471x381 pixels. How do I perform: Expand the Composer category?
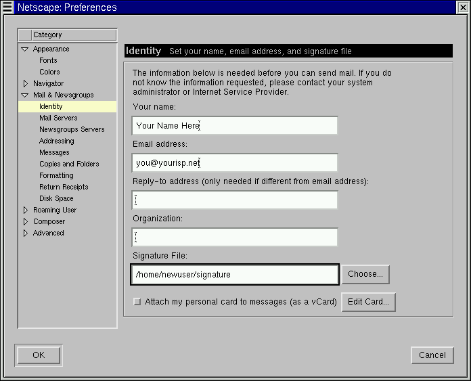point(25,222)
